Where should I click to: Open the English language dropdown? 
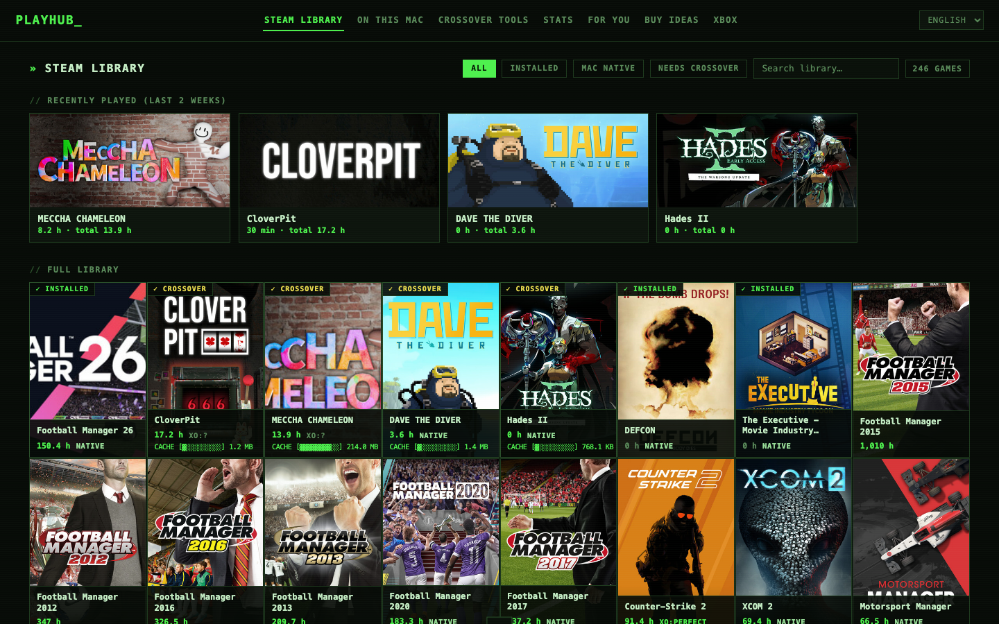click(951, 20)
